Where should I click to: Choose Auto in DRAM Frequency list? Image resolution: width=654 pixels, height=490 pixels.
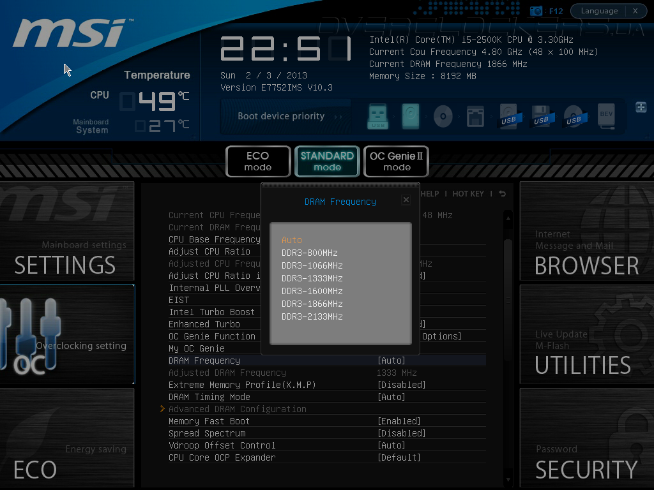click(x=291, y=240)
